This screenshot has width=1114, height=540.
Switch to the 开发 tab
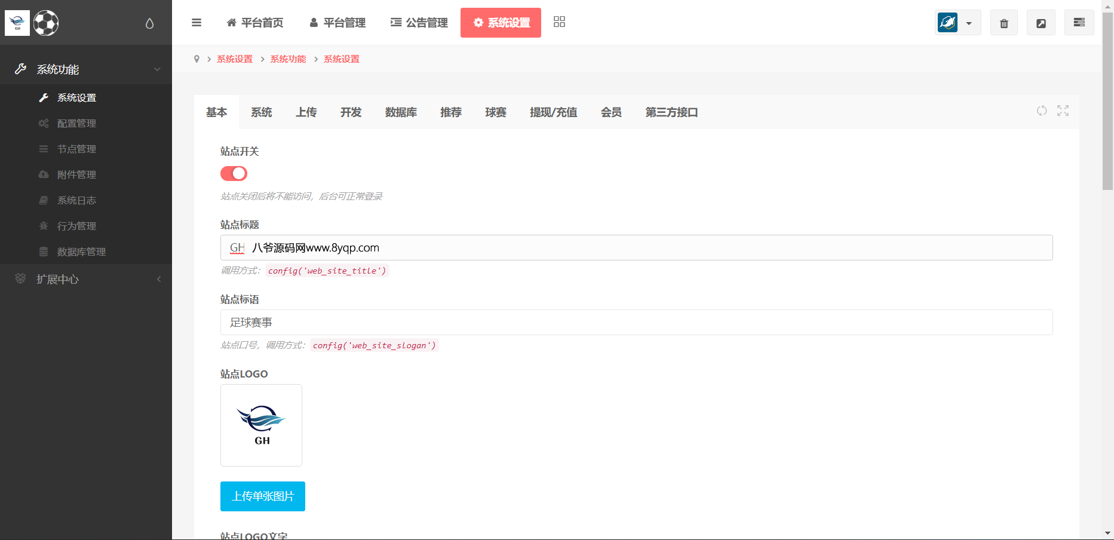click(x=351, y=112)
